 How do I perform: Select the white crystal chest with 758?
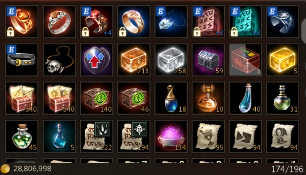pos(171,60)
